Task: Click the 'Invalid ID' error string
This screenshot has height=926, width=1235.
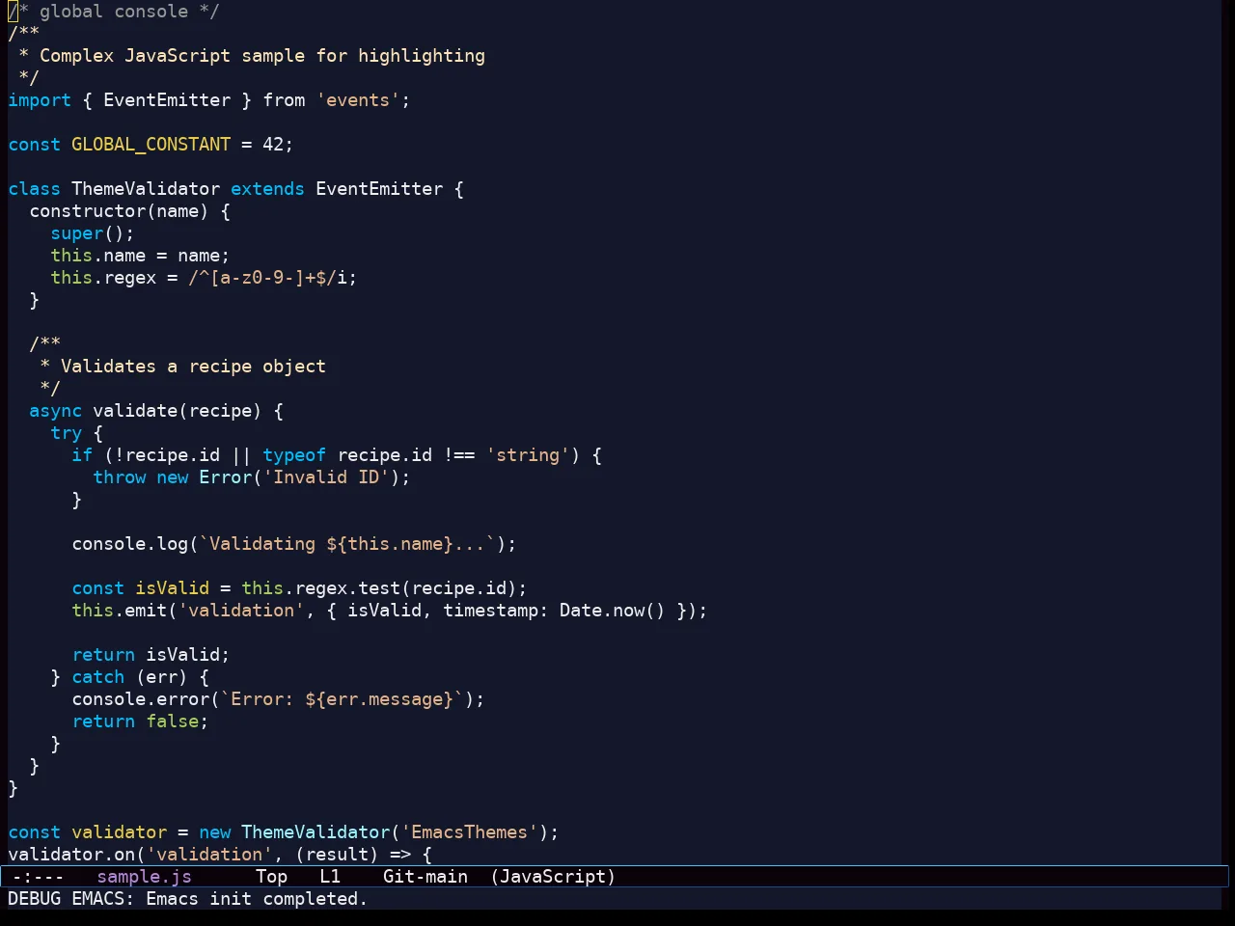Action: (x=326, y=477)
